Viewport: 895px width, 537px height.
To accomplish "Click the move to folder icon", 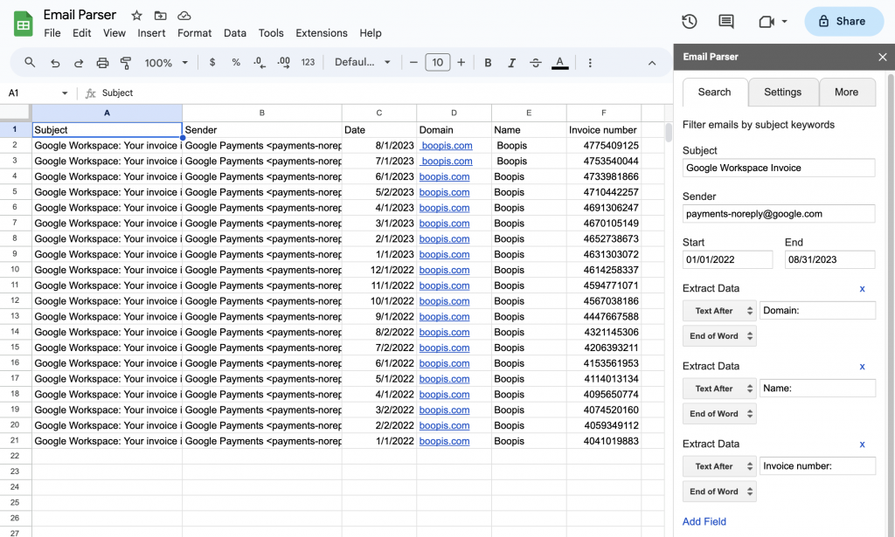I will click(161, 16).
